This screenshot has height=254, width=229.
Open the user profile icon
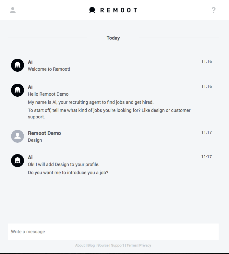(13, 10)
